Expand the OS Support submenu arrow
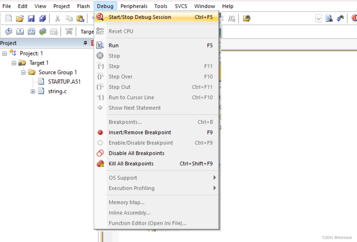The image size is (357, 242). click(x=215, y=178)
